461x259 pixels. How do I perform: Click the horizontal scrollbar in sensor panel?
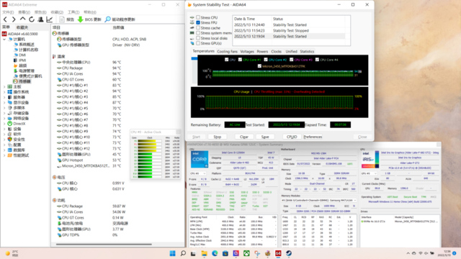pos(104,244)
